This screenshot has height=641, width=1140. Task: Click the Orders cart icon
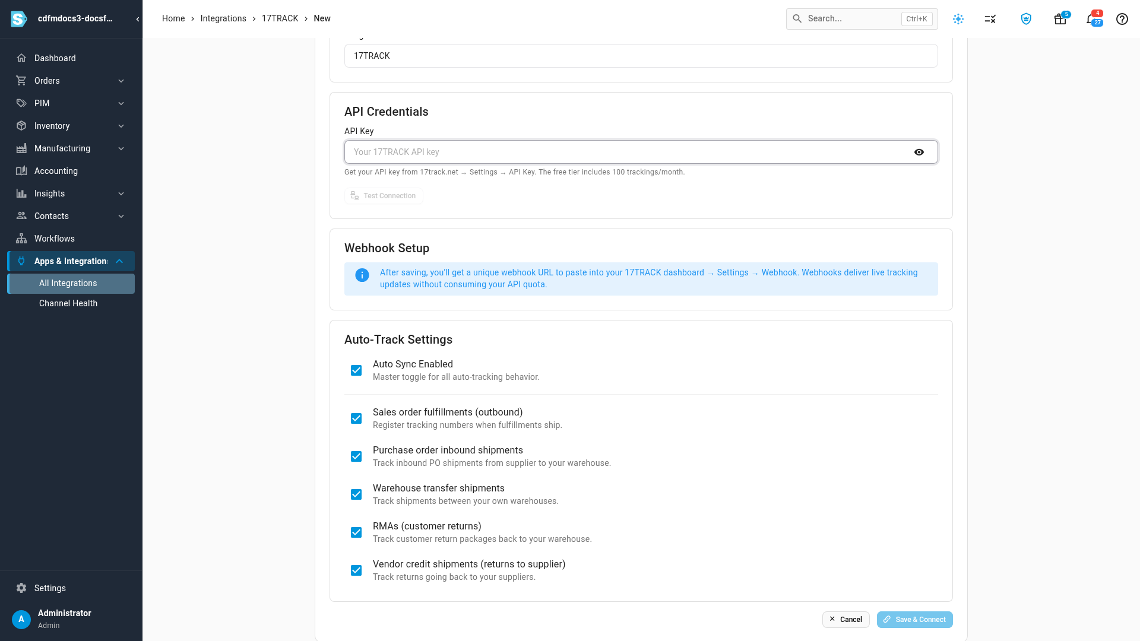pyautogui.click(x=21, y=81)
